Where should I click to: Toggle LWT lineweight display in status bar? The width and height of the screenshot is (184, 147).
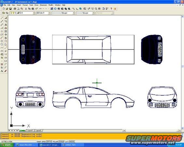pyautogui.click(x=67, y=141)
